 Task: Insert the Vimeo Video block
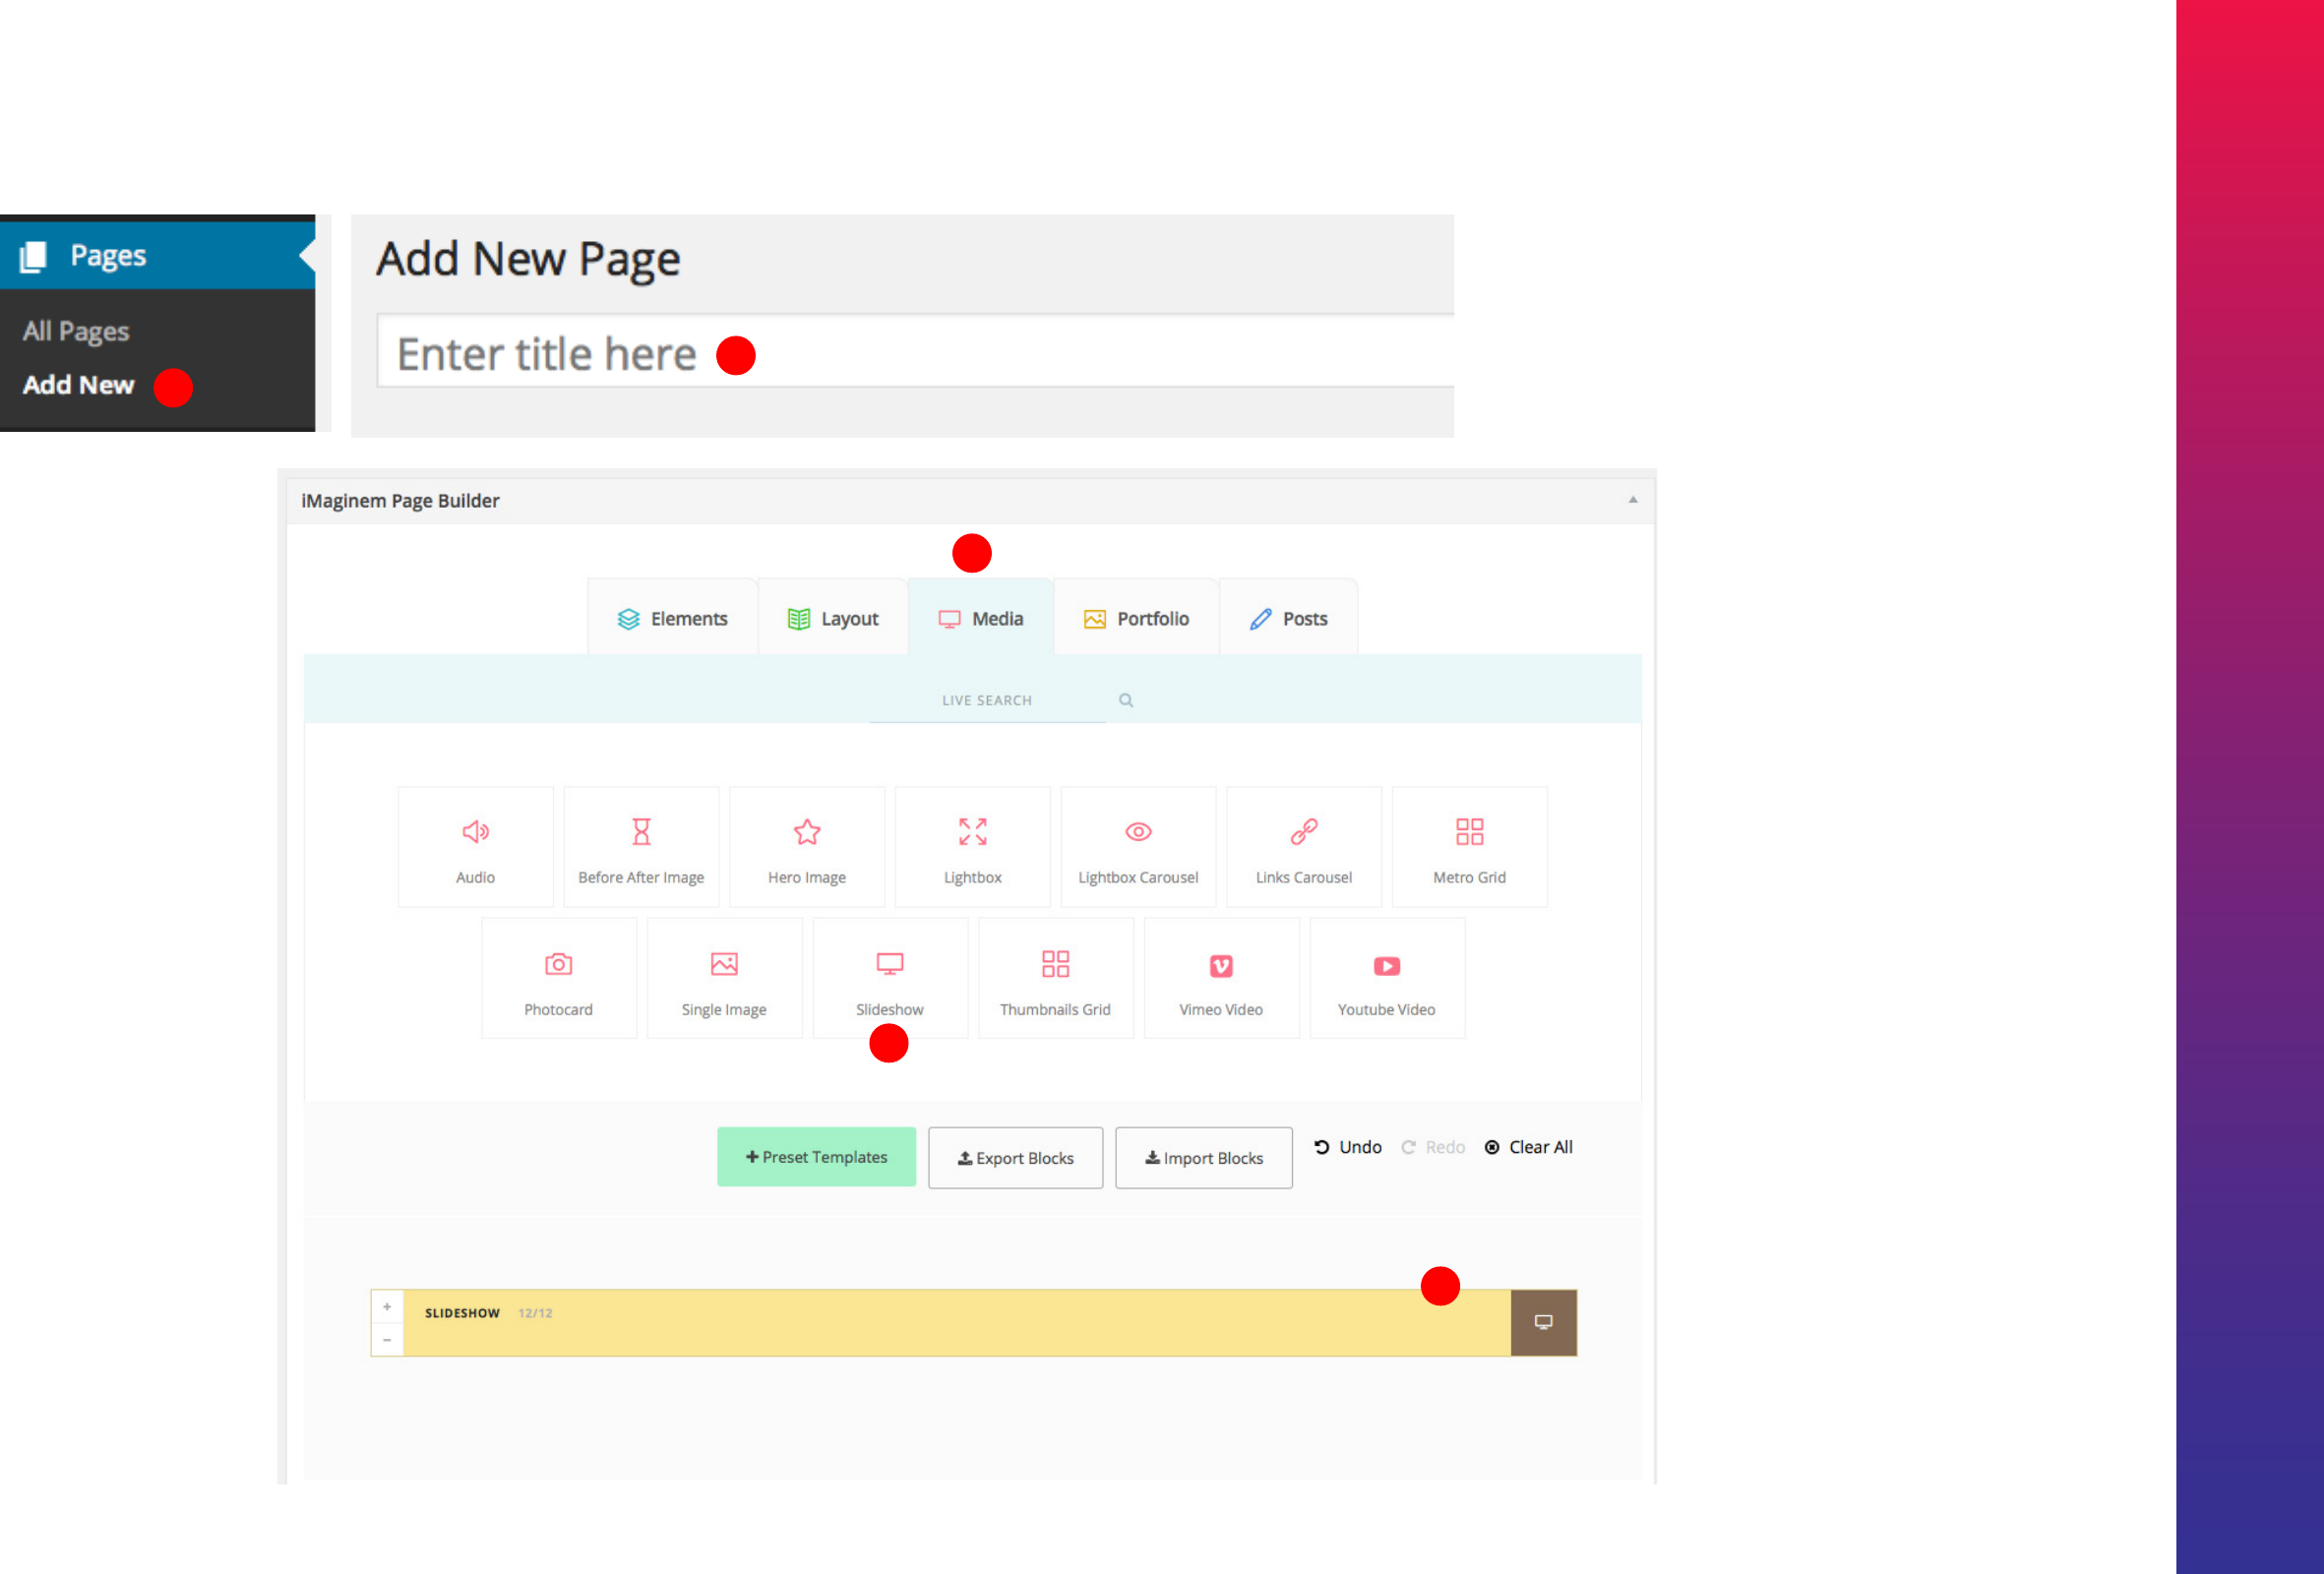(x=1221, y=978)
